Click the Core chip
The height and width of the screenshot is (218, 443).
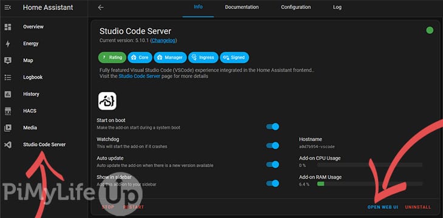140,58
